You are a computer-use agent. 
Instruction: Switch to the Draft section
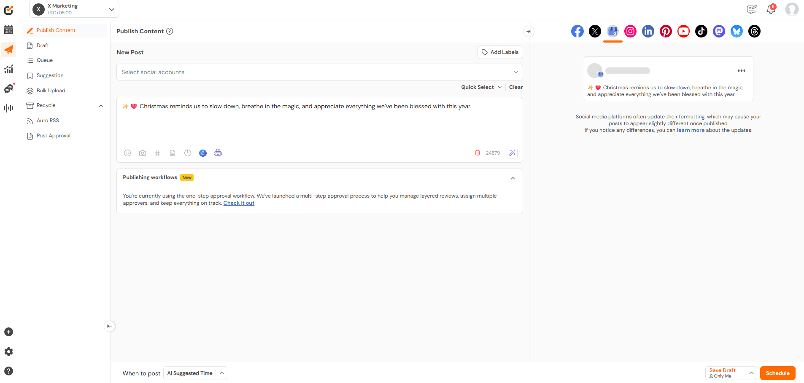click(x=42, y=45)
